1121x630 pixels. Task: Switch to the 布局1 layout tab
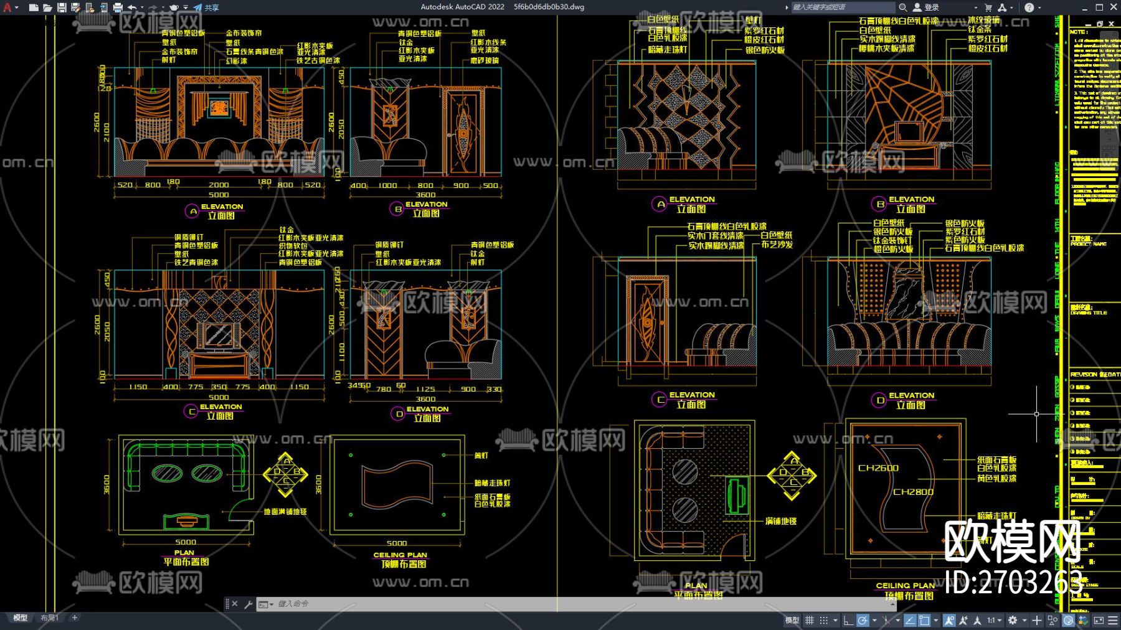point(49,618)
